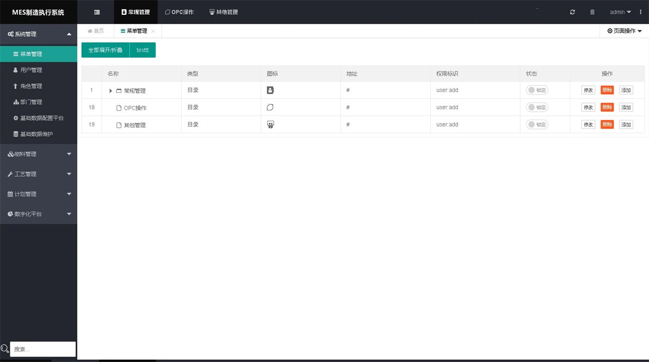Expand the 数字化平台 sidebar group

click(39, 214)
